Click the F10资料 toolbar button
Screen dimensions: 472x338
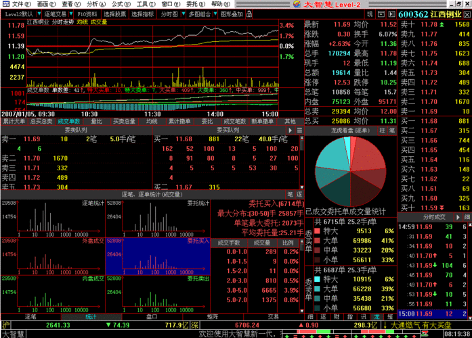[x=87, y=14]
